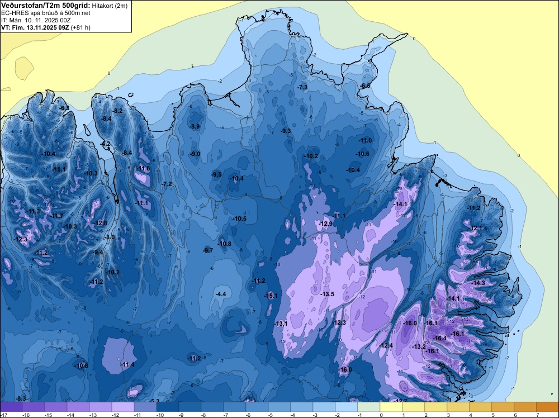Viewport: 559px width, 418px height.
Task: Click the -15.1 temperature value
Action: [x=270, y=296]
